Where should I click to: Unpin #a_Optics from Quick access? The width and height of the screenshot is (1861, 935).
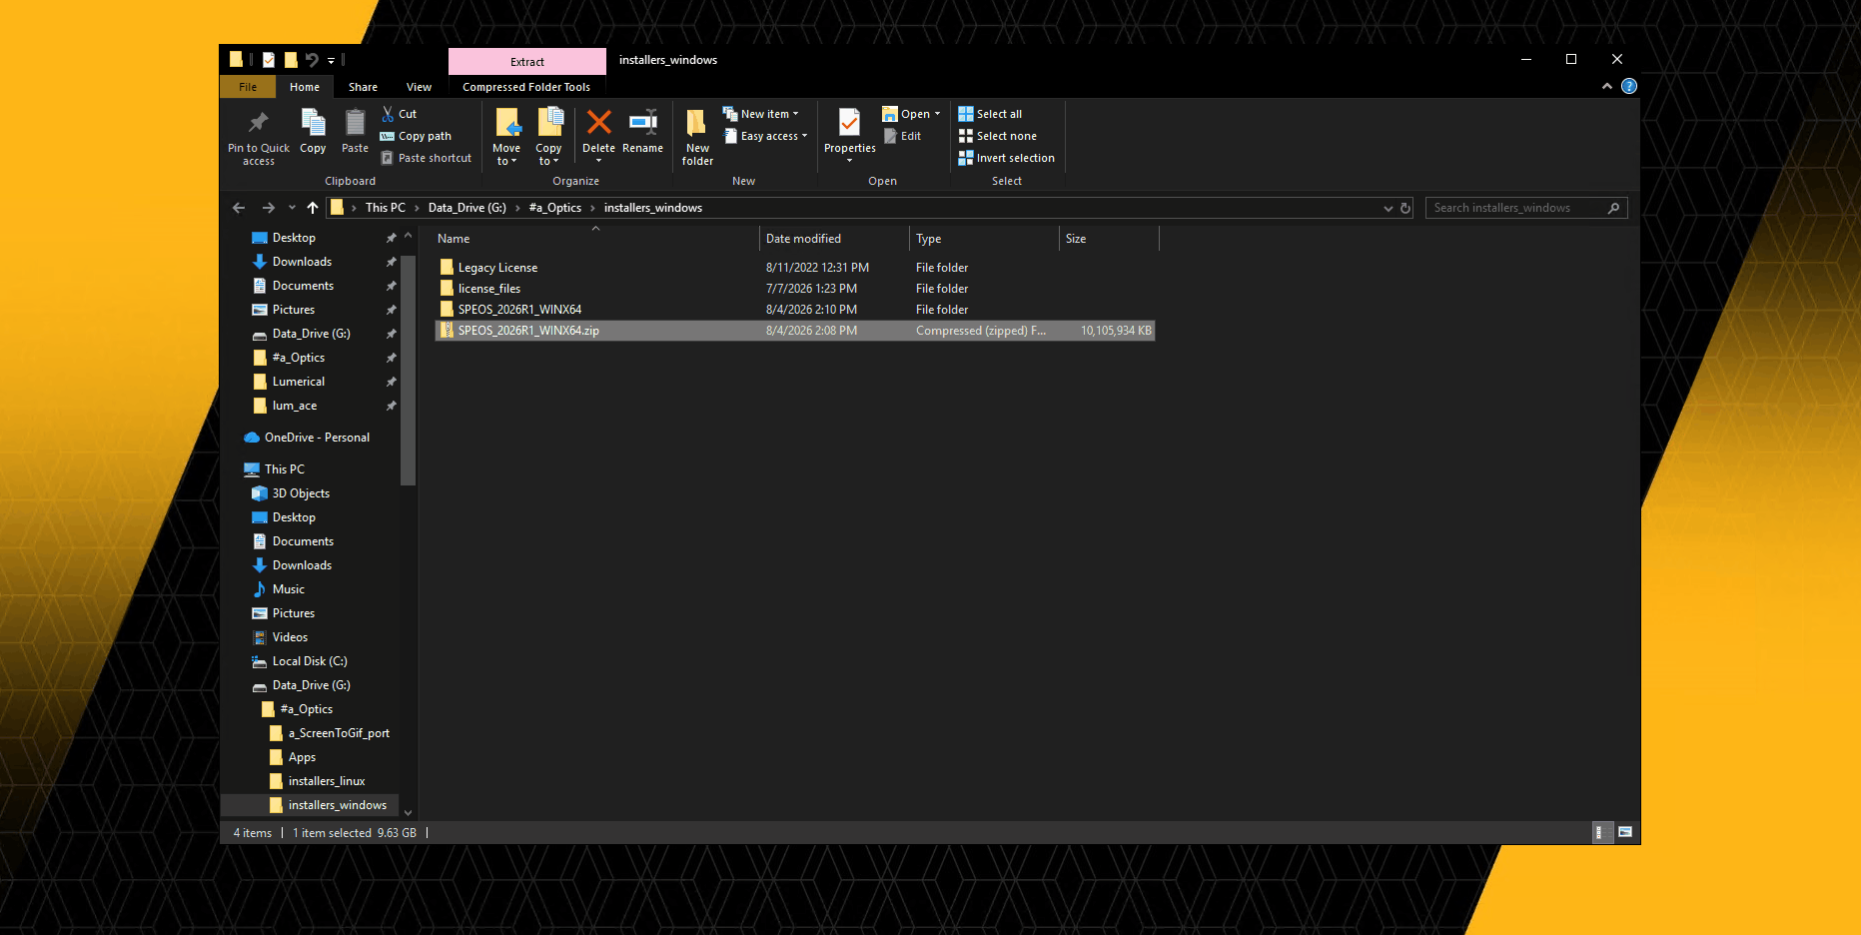(x=391, y=358)
